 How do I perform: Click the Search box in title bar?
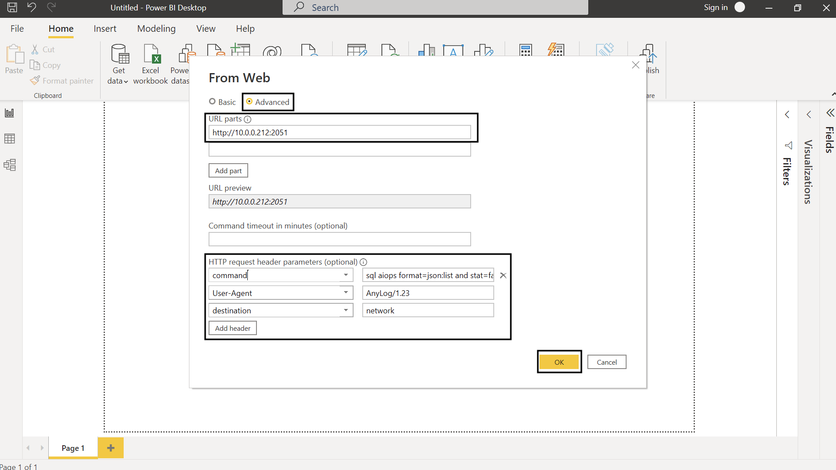[435, 7]
